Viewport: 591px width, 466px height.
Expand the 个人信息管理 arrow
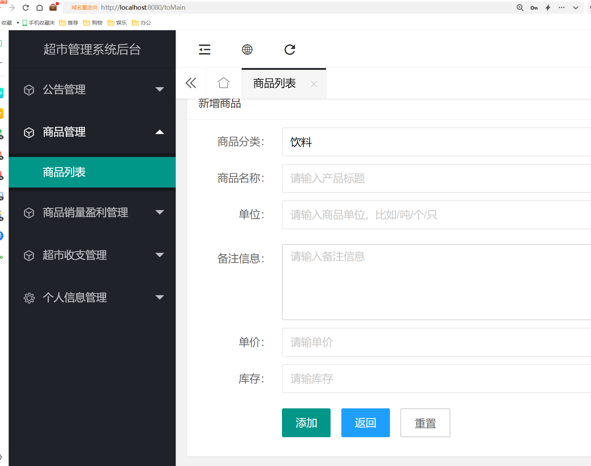[x=160, y=297]
